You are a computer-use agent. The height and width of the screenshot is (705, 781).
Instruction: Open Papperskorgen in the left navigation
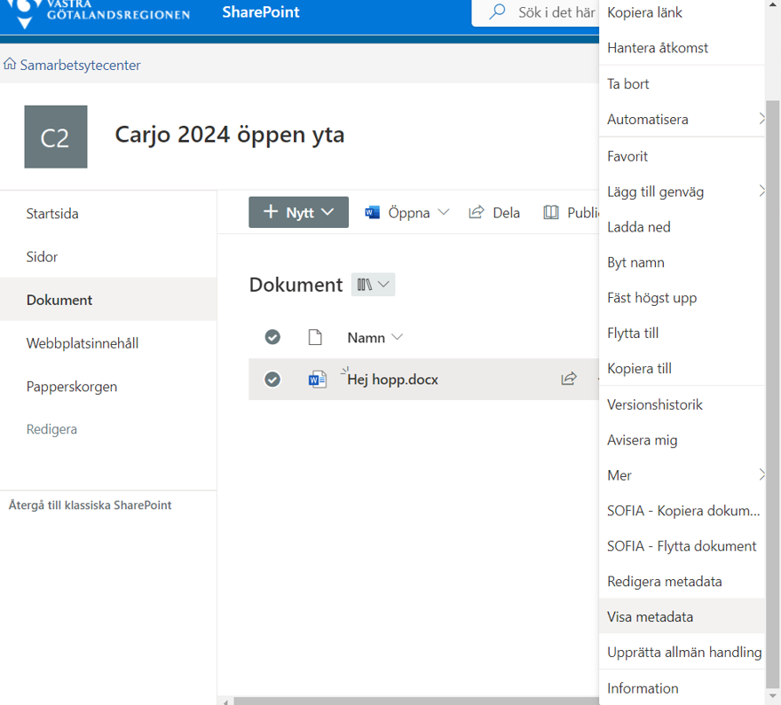click(x=71, y=387)
